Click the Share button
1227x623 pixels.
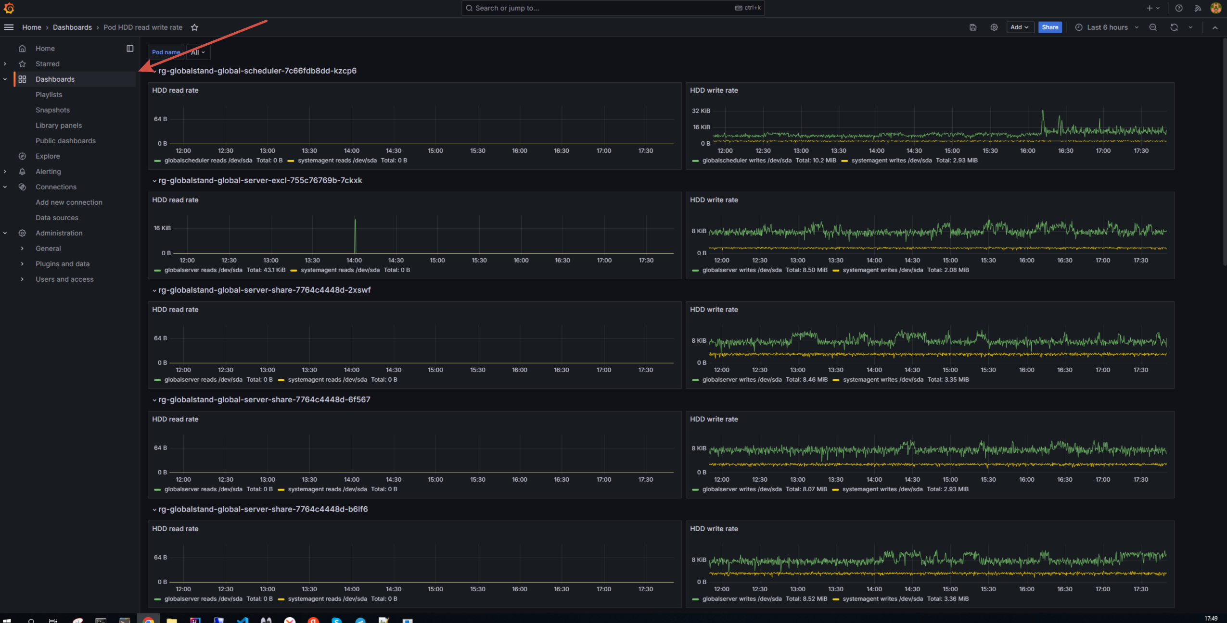[x=1049, y=27]
